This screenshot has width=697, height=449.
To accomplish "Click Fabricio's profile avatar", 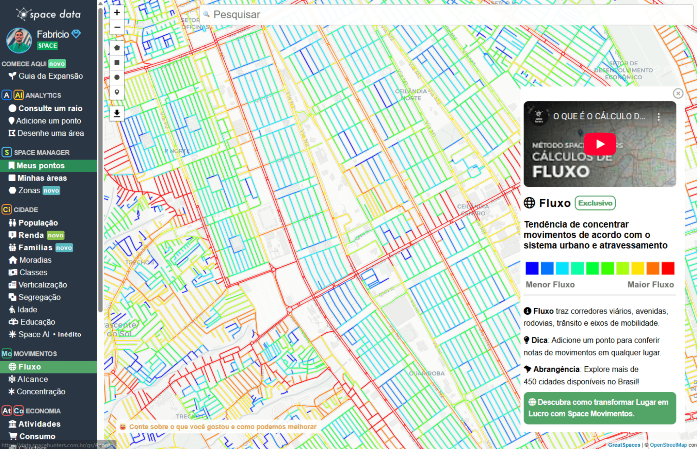I will point(19,40).
